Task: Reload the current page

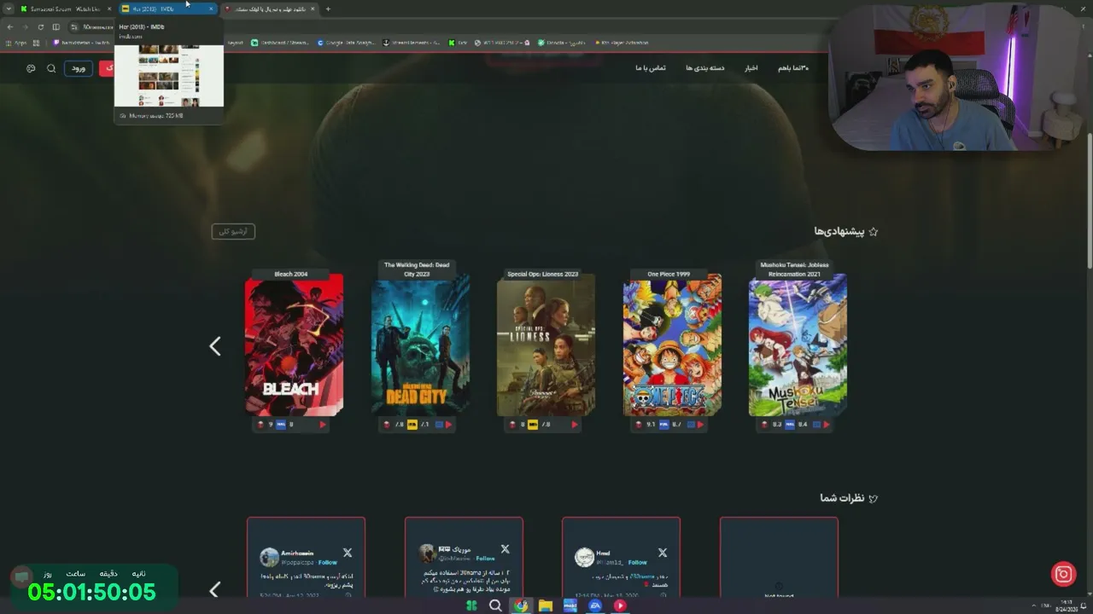Action: coord(40,27)
